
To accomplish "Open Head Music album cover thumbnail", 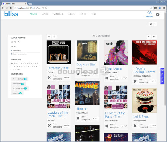I will pos(116,53).
